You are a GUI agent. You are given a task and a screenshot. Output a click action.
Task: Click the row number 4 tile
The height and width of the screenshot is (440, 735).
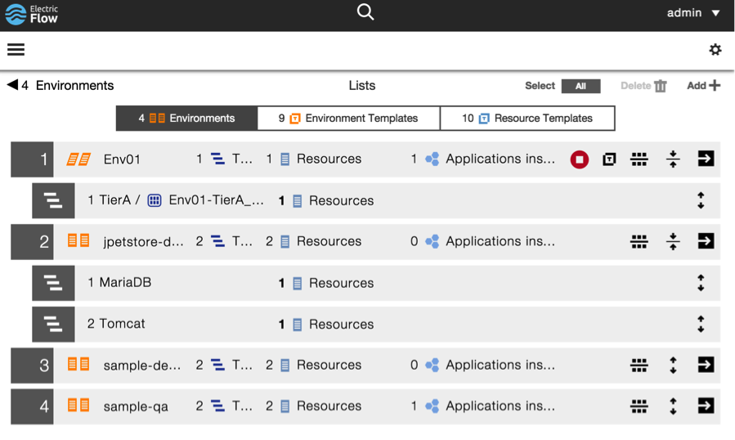coord(33,406)
